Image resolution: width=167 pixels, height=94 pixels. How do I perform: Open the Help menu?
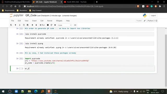pos(68,21)
